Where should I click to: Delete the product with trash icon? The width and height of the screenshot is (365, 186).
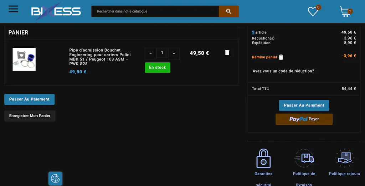tap(227, 53)
